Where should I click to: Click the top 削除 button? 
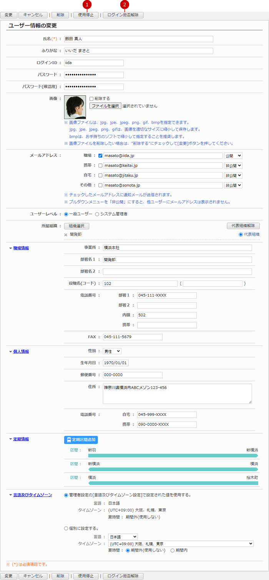(x=60, y=15)
